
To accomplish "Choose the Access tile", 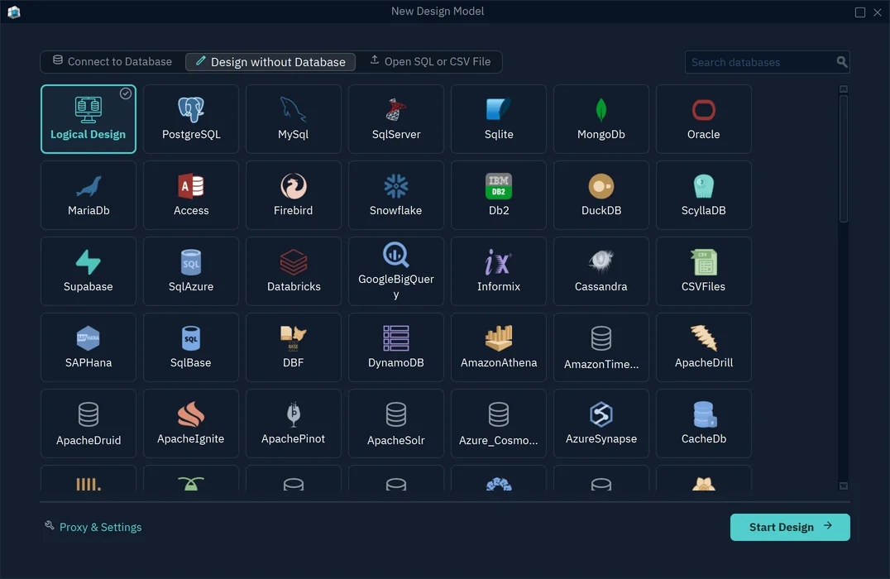I will (x=191, y=195).
